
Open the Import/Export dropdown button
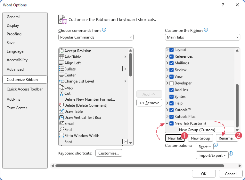[212, 155]
